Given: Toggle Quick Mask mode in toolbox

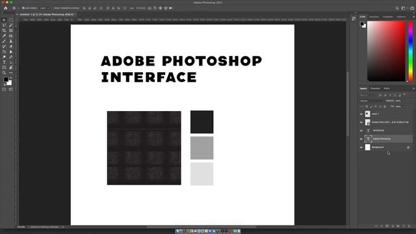Looking at the screenshot, I should [x=4, y=90].
